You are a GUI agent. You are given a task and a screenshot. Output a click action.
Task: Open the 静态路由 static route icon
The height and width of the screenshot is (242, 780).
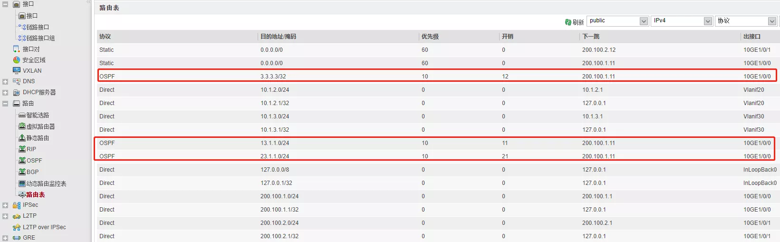pyautogui.click(x=22, y=138)
